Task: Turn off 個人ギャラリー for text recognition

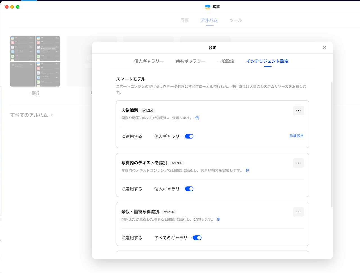Action: point(190,189)
